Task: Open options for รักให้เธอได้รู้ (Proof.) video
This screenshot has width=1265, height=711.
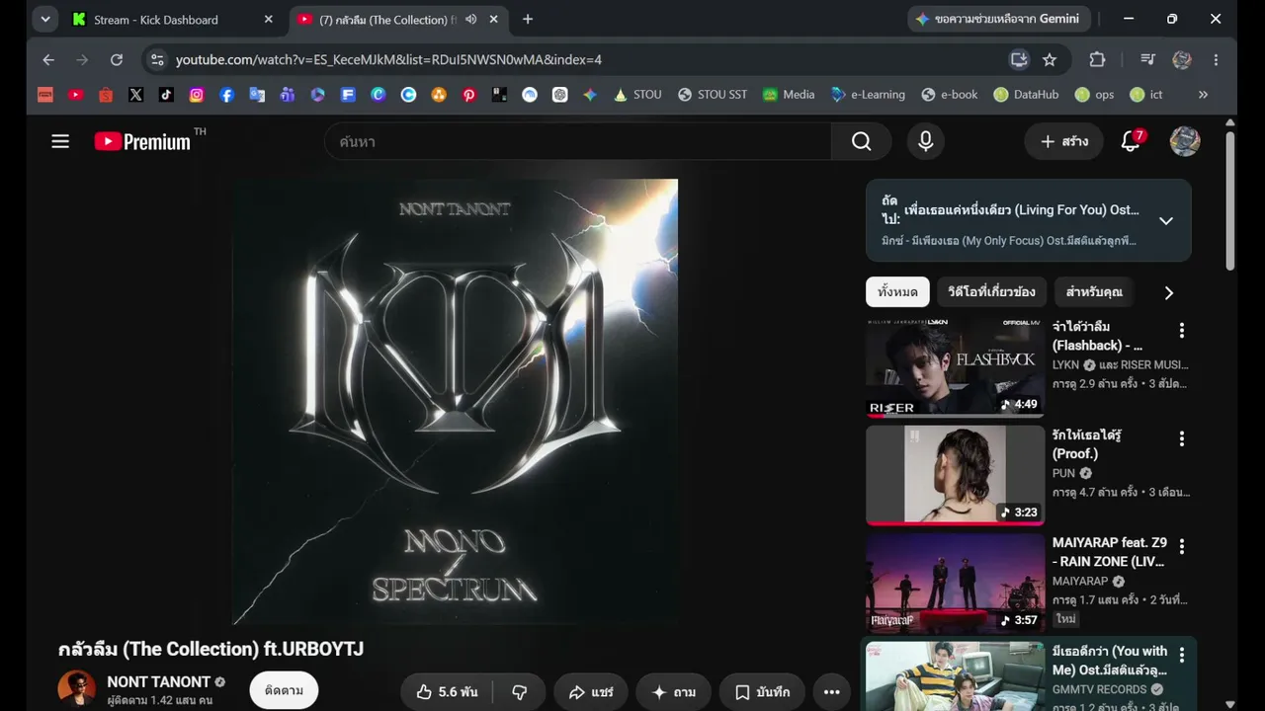Action: (x=1181, y=438)
